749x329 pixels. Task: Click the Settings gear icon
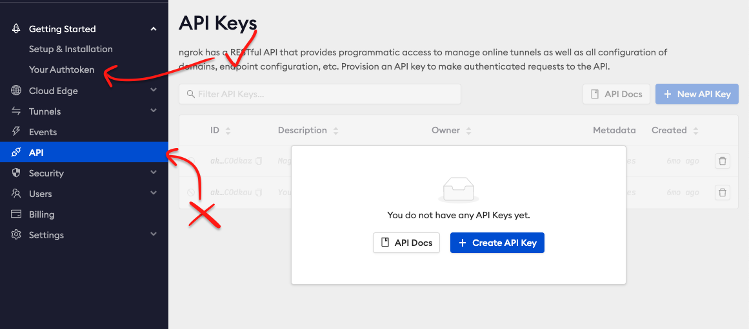pyautogui.click(x=16, y=235)
